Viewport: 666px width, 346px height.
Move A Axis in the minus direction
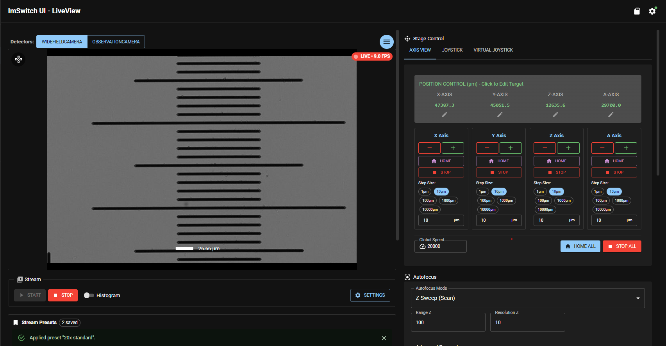click(602, 148)
